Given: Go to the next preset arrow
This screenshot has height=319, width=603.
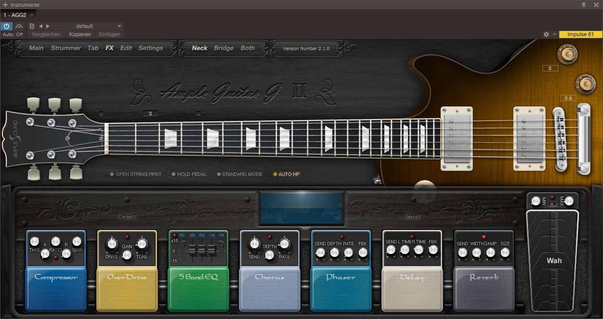Looking at the screenshot, I should 48,26.
